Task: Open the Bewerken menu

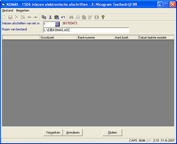Action: 23,10
